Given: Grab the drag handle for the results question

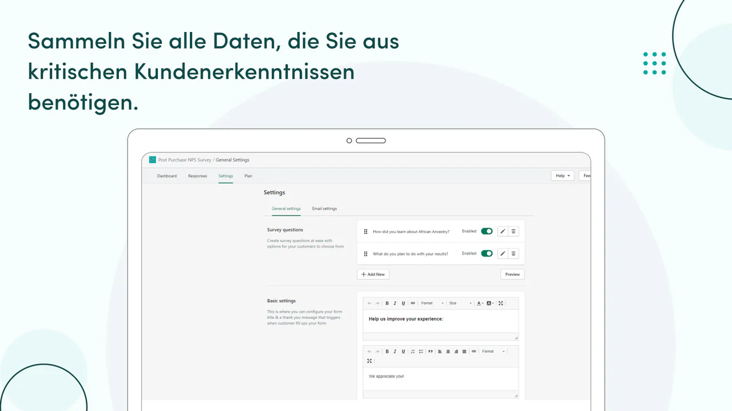Looking at the screenshot, I should (365, 253).
